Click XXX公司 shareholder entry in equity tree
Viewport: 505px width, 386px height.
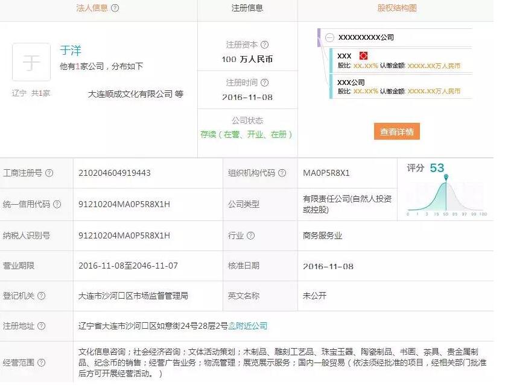pos(351,82)
